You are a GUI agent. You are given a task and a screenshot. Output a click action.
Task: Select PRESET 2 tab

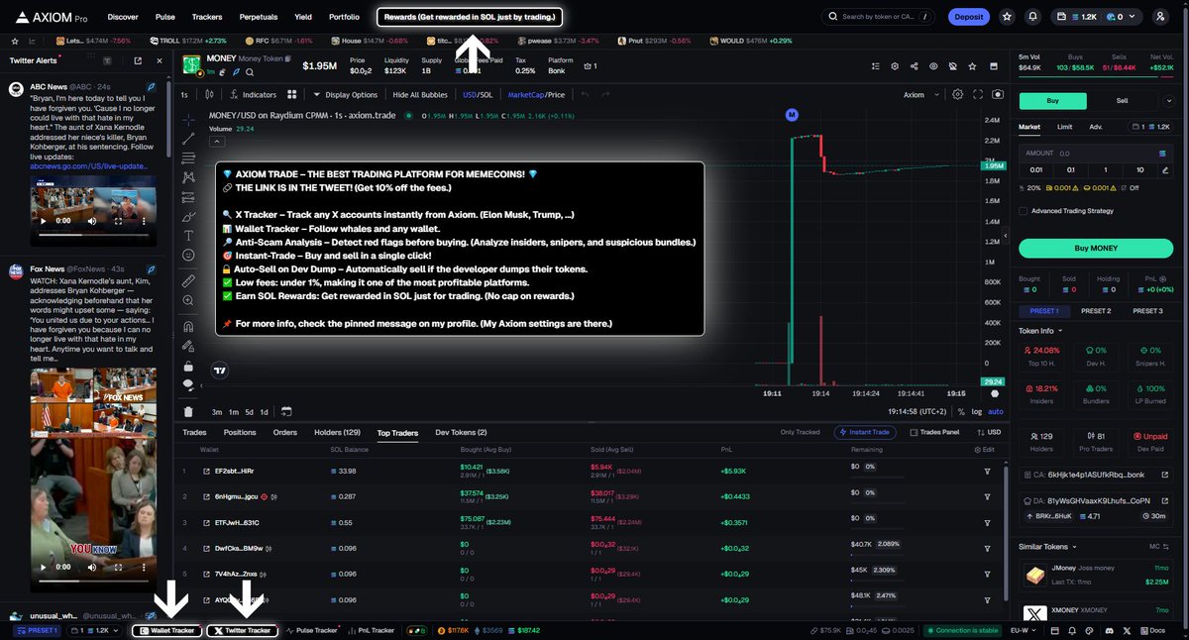click(1095, 311)
